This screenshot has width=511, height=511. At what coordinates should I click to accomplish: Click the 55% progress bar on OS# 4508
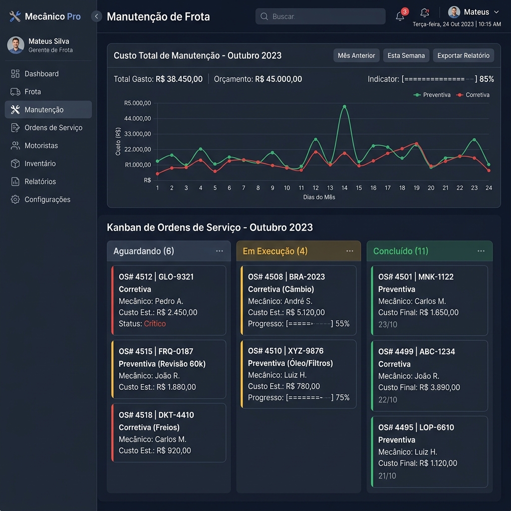click(309, 323)
